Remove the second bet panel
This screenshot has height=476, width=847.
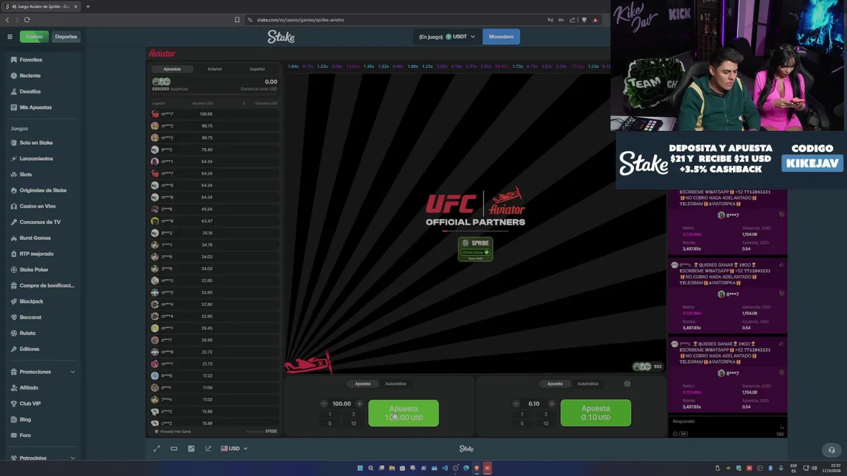(627, 383)
